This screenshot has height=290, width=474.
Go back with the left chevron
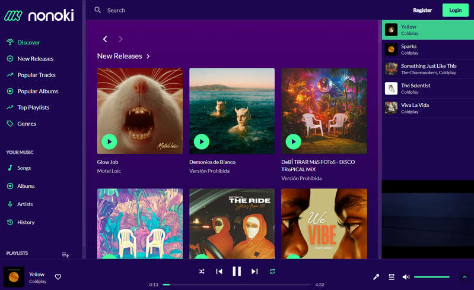[x=105, y=39]
